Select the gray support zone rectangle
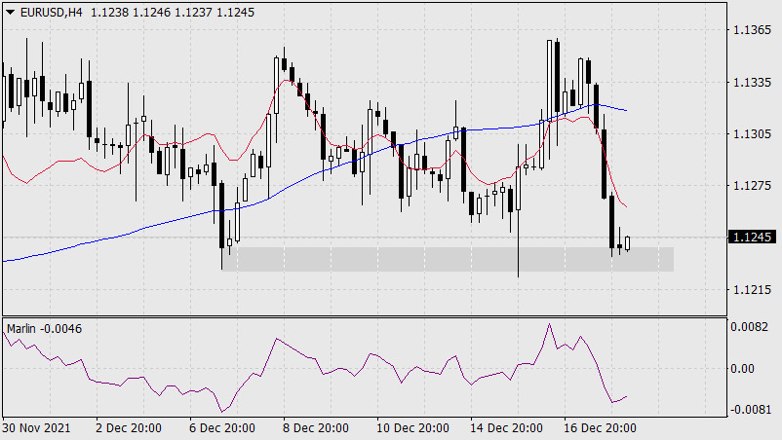The image size is (782, 440). (448, 259)
